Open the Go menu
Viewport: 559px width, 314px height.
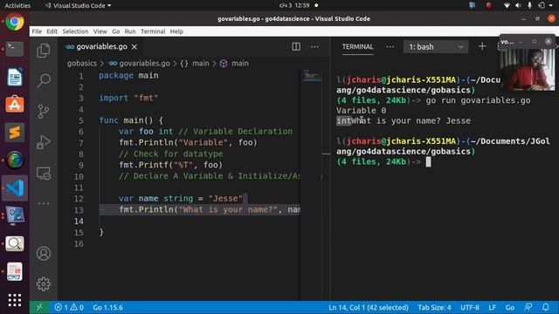pyautogui.click(x=116, y=31)
